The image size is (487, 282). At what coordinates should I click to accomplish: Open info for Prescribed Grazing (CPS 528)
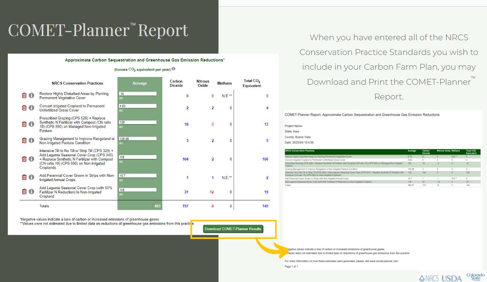click(31, 124)
